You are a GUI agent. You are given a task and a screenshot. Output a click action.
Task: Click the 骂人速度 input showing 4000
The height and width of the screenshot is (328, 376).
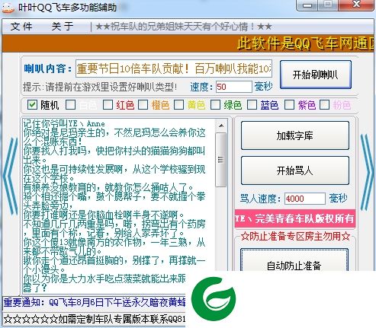(305, 199)
